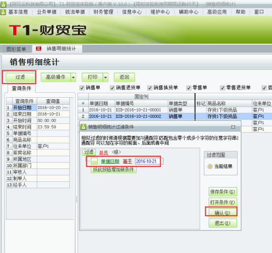Click the 开始时间 value 00:00:00

pos(53,120)
